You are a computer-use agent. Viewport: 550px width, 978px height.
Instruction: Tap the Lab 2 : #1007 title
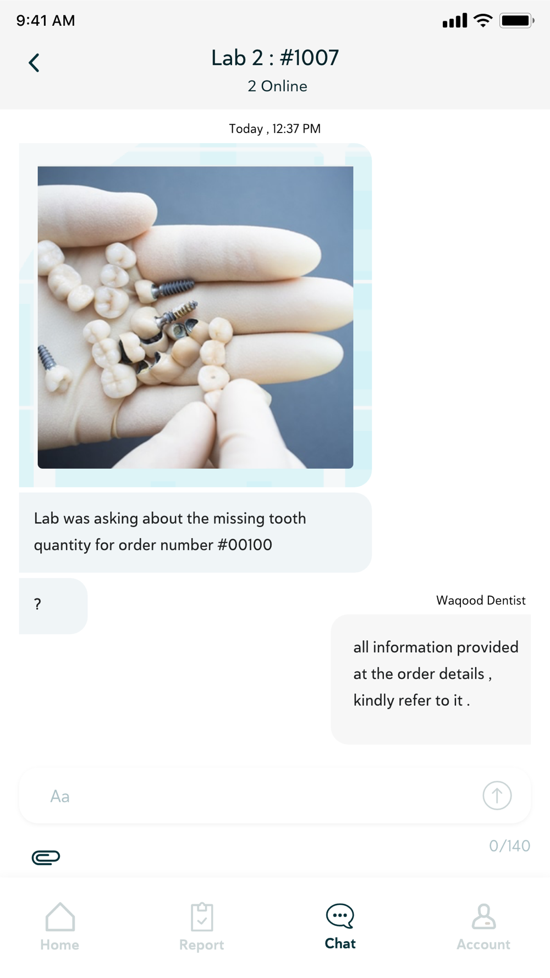pos(275,58)
